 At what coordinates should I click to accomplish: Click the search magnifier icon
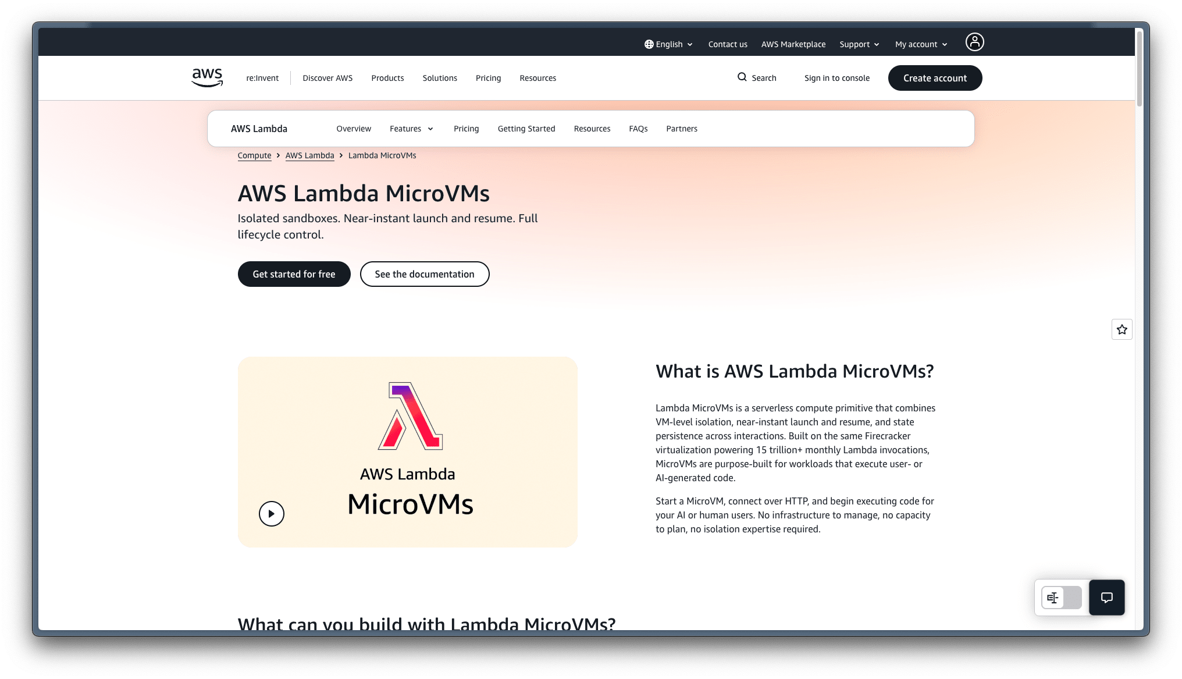(742, 77)
